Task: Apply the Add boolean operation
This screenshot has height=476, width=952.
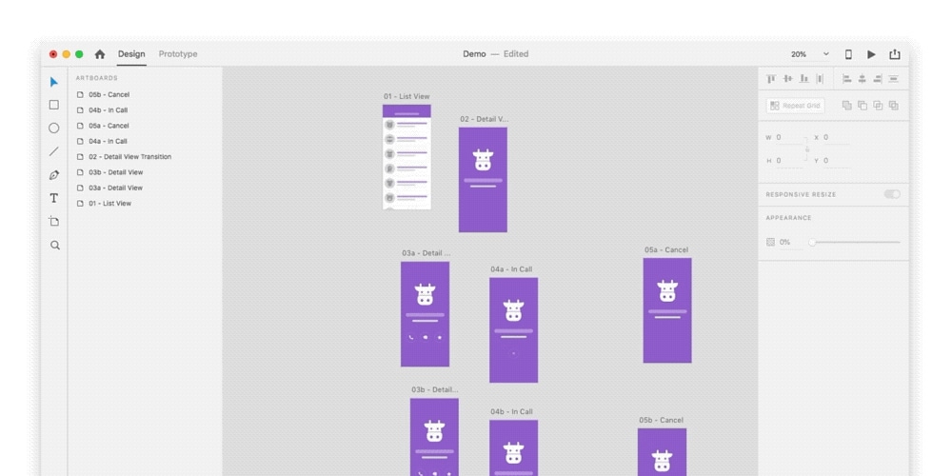Action: 847,106
